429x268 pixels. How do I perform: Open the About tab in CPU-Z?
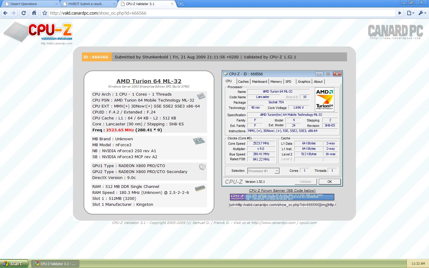point(318,82)
